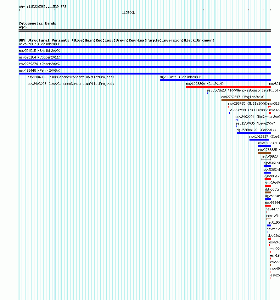Open the dgv5360n100 (Coe2014) label
This screenshot has height=300, width=280.
point(256,130)
